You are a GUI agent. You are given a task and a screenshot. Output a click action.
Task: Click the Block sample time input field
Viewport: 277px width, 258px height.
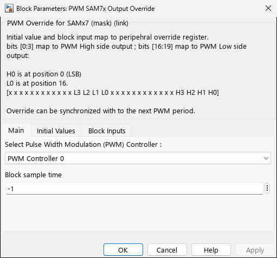tap(134, 189)
